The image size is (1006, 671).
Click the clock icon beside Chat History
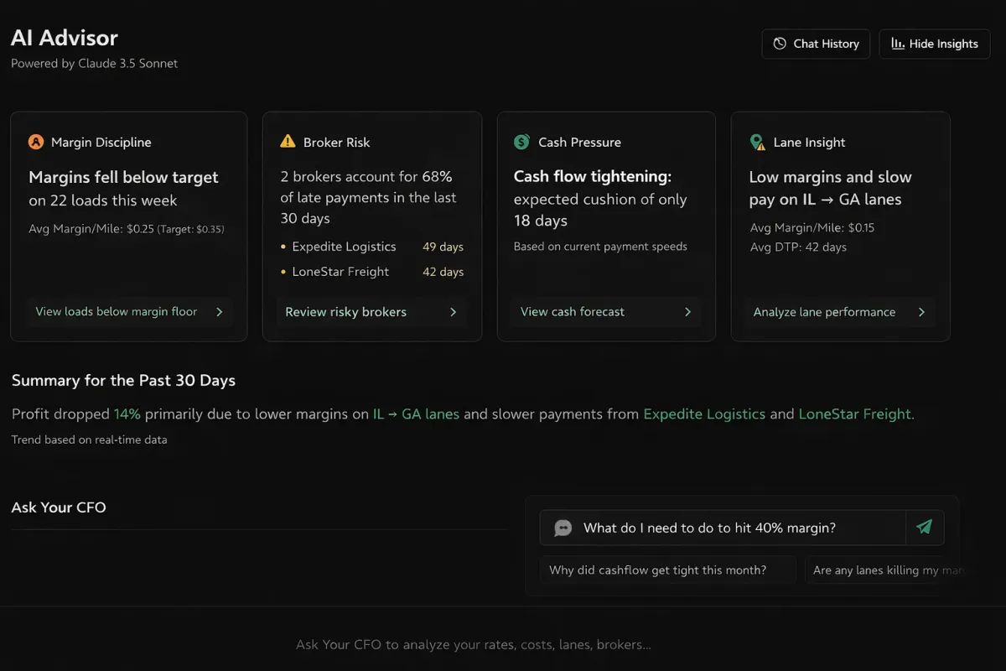pos(780,44)
